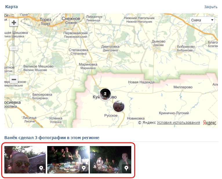Open Условия использования terms link
The image size is (222, 179).
(178, 123)
